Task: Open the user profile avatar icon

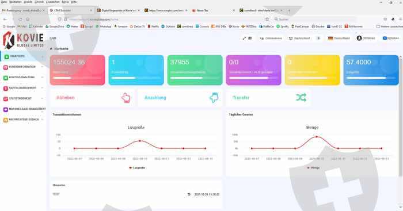Action: tap(359, 38)
